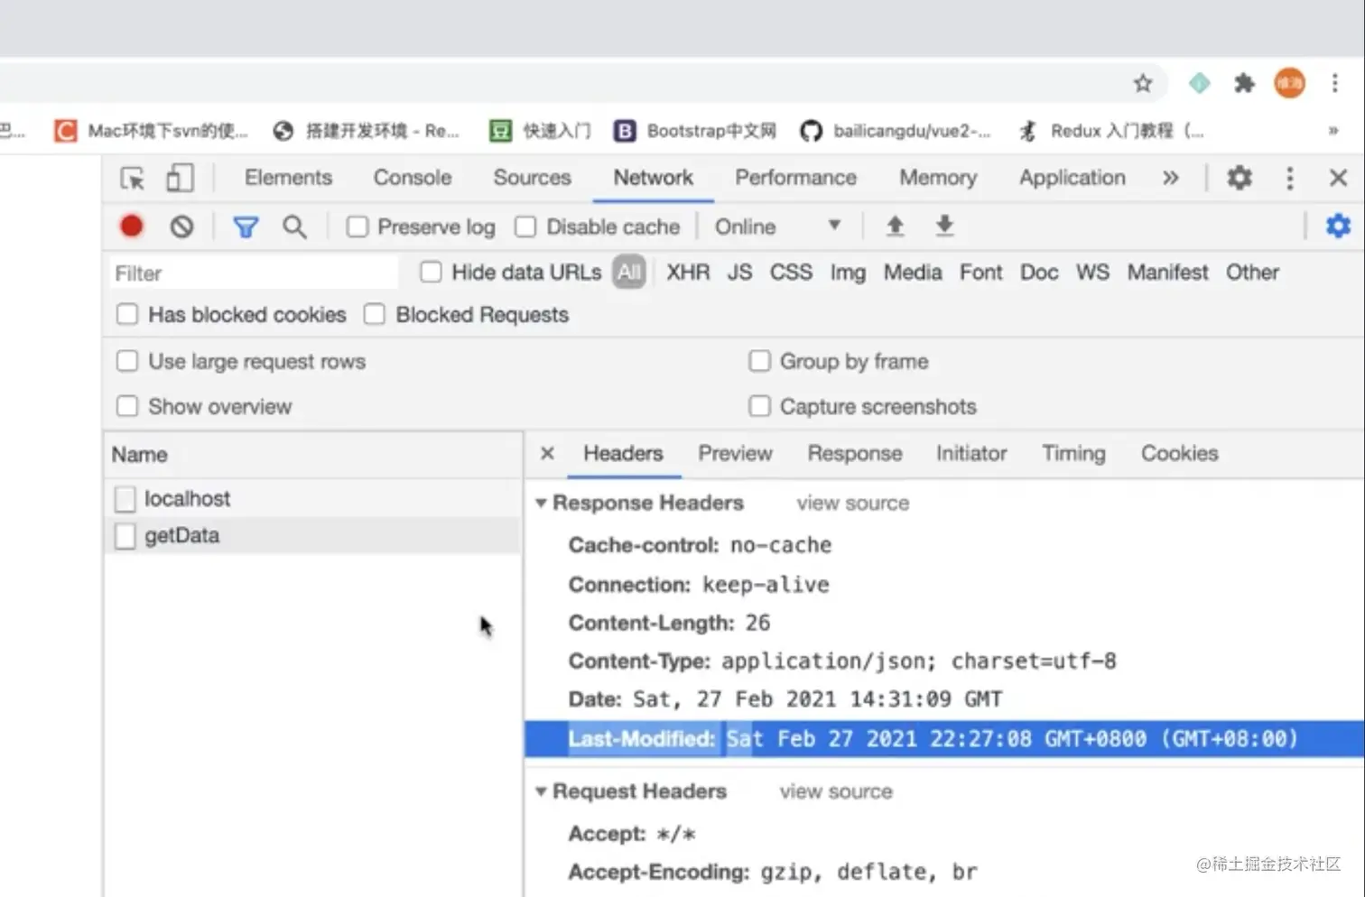
Task: Switch to the Elements tab
Action: click(288, 178)
